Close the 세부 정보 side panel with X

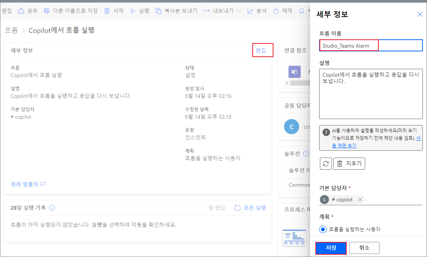coord(420,14)
